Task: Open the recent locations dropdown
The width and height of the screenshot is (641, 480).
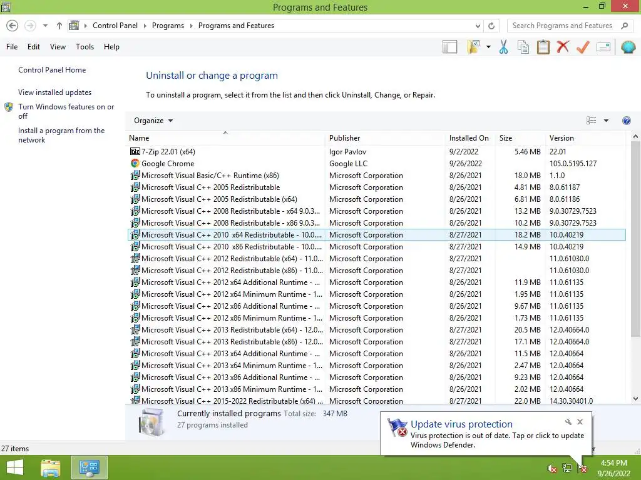Action: point(45,26)
